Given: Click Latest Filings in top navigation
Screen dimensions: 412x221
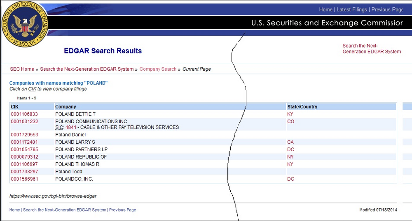Looking at the screenshot, I should 351,9.
